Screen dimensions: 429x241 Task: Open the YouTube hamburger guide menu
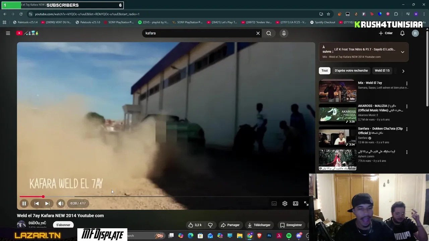click(x=8, y=33)
